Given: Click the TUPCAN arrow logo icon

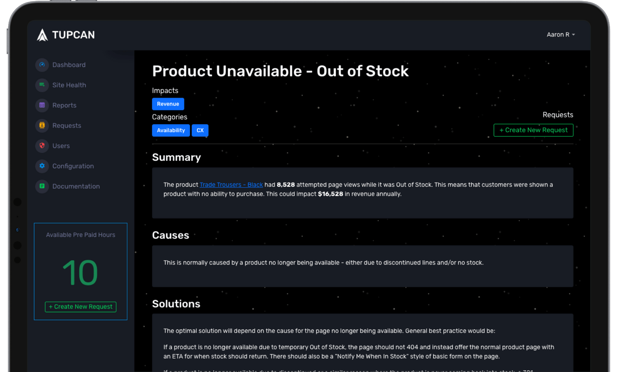Looking at the screenshot, I should (x=42, y=35).
